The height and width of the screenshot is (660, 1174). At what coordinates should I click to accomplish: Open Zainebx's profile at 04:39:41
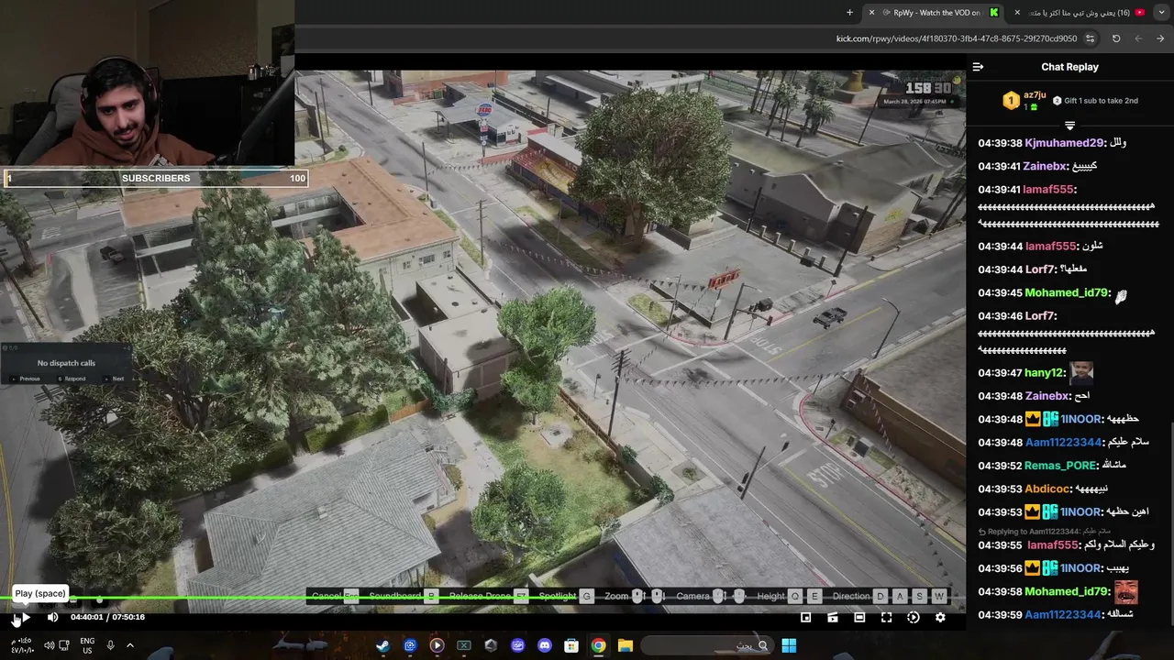coord(1047,166)
